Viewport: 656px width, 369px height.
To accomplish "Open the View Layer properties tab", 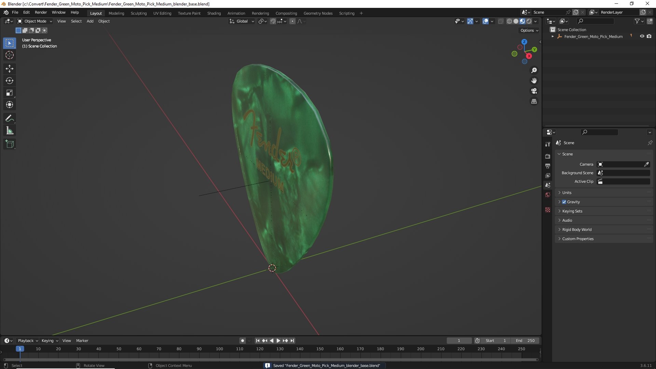I will click(x=548, y=175).
